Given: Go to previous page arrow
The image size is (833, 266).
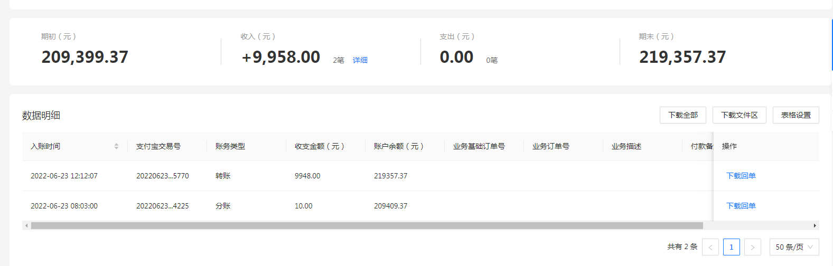Looking at the screenshot, I should (710, 247).
